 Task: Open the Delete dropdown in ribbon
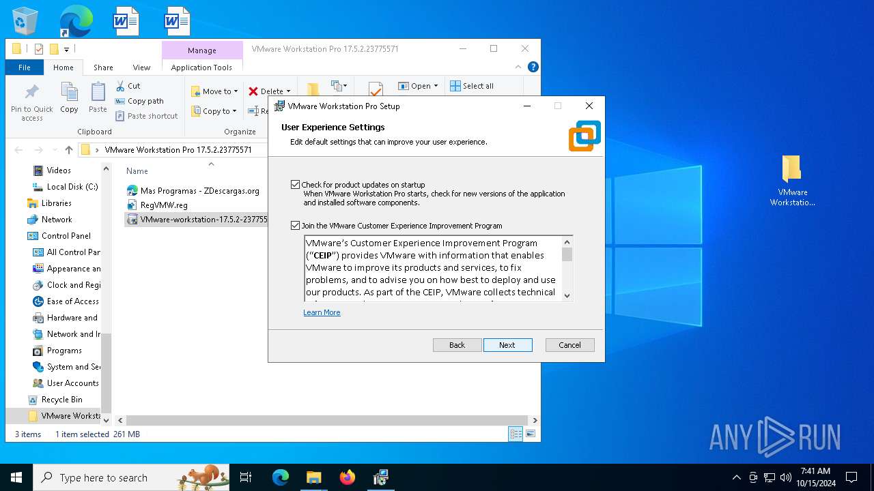[269, 91]
